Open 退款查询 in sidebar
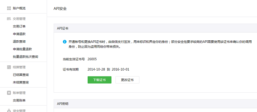The width and height of the screenshot is (257, 112). pyautogui.click(x=19, y=42)
